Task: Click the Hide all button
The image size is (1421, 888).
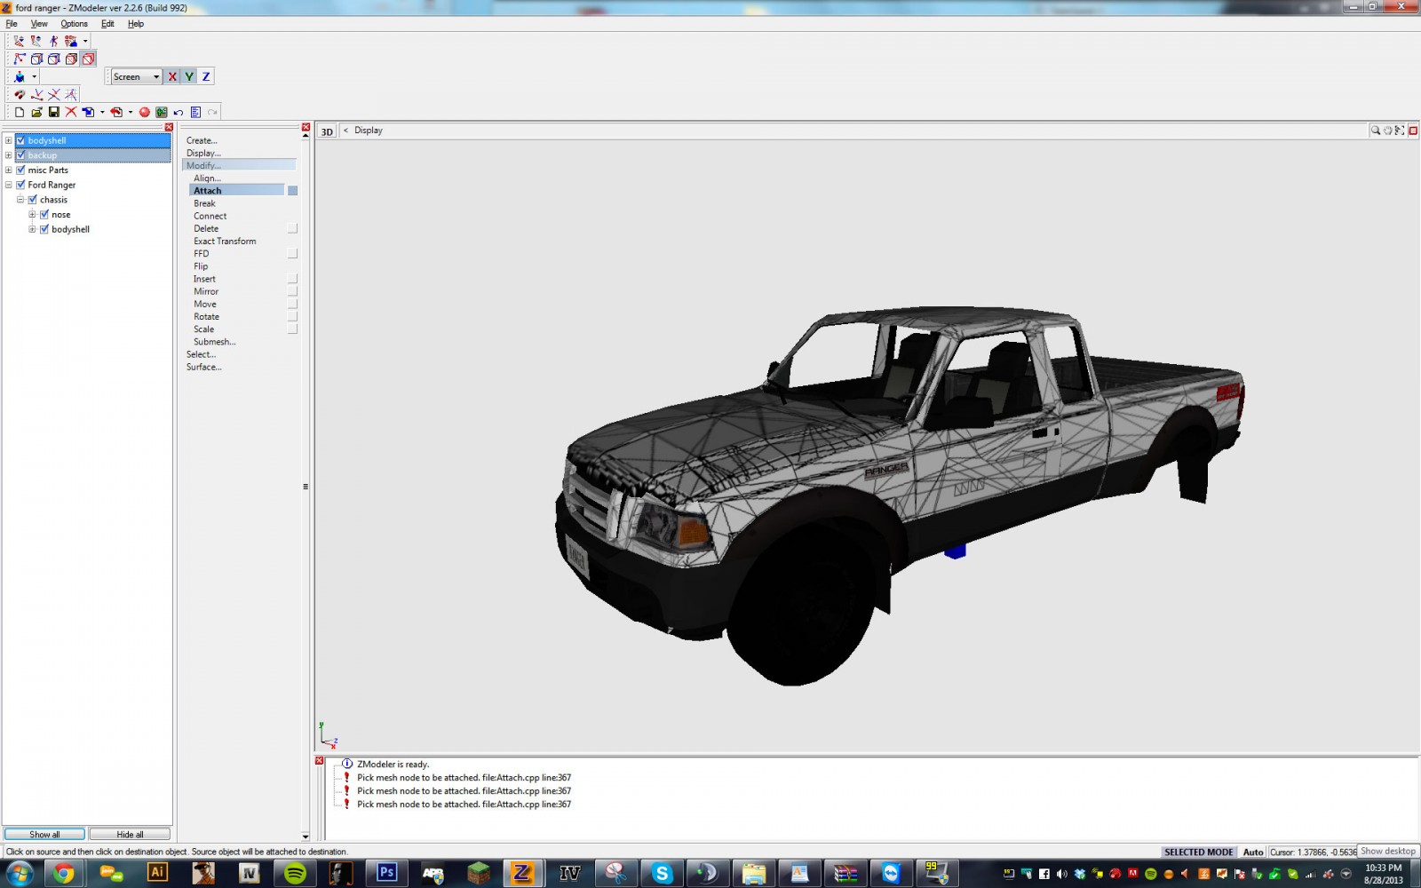Action: 130,834
